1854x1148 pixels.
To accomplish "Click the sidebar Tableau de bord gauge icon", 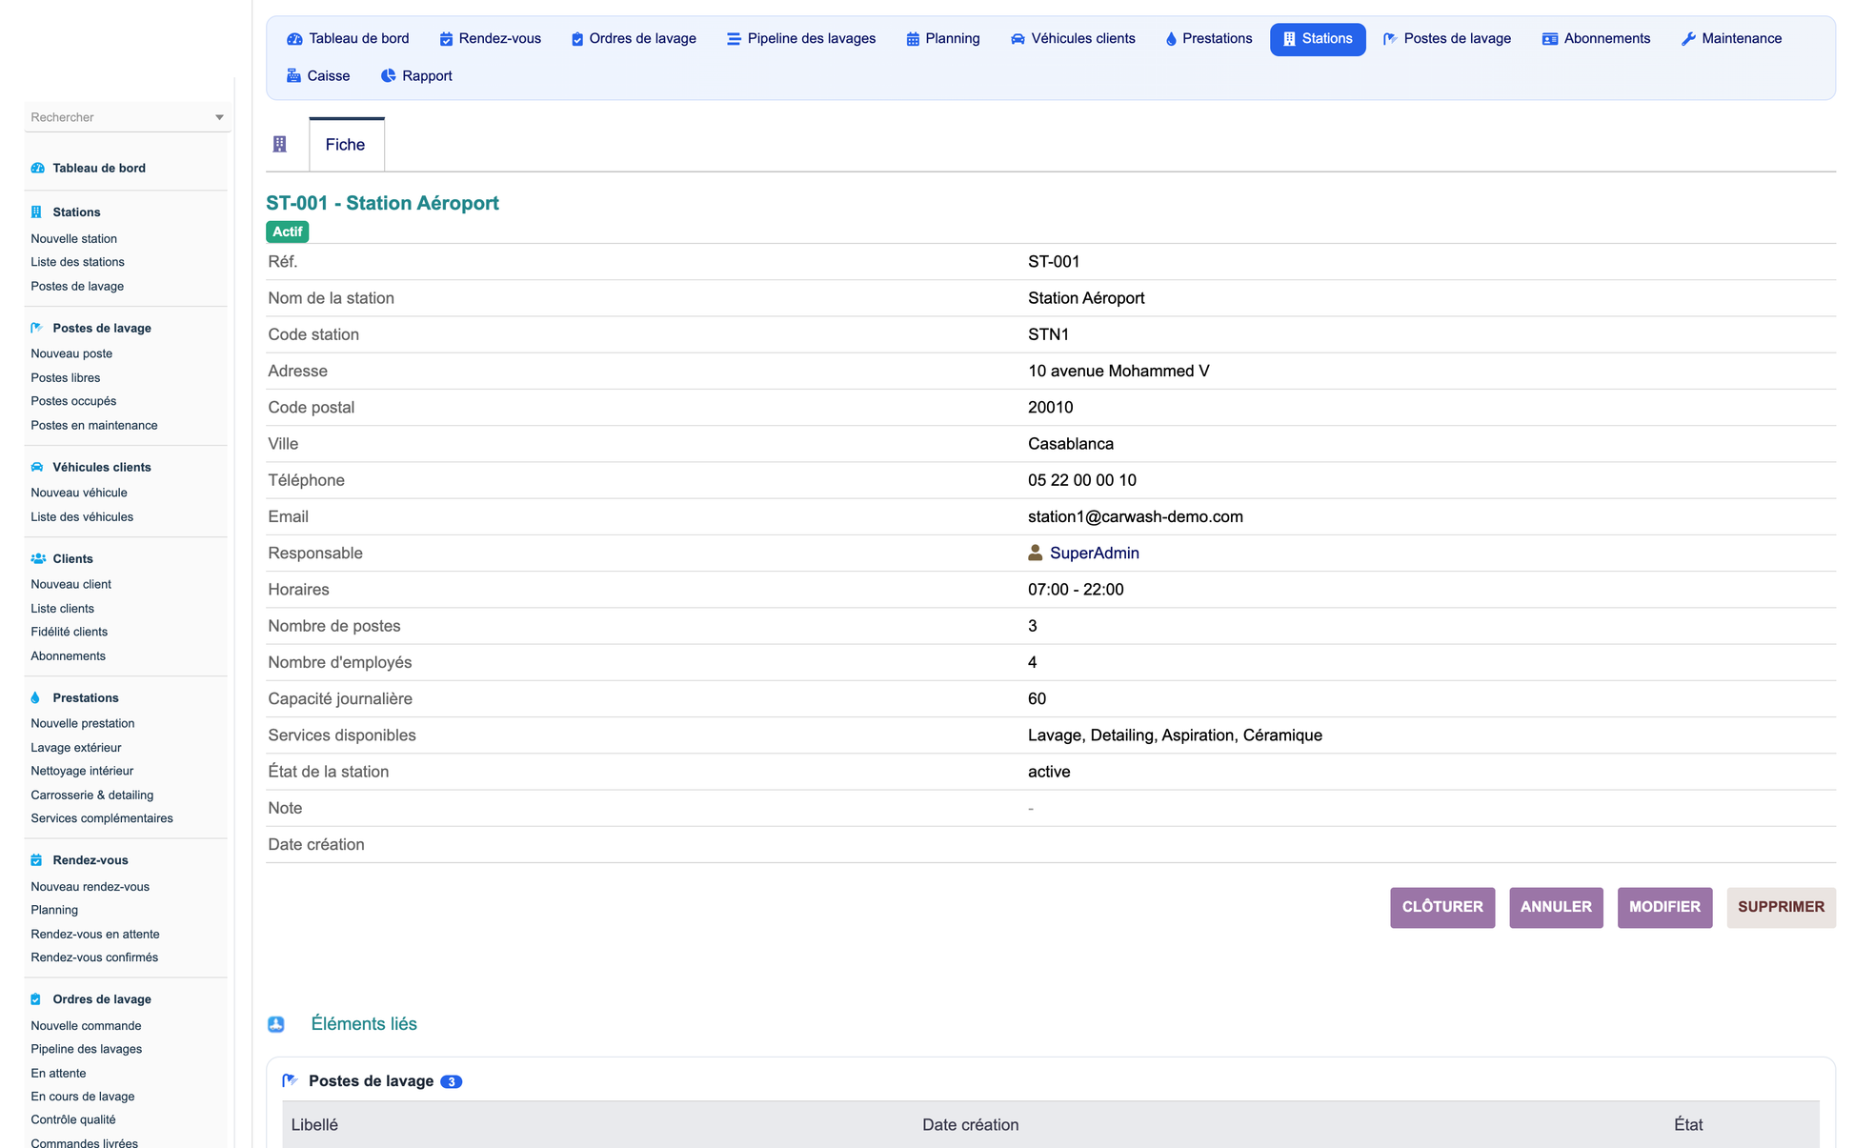I will point(38,168).
